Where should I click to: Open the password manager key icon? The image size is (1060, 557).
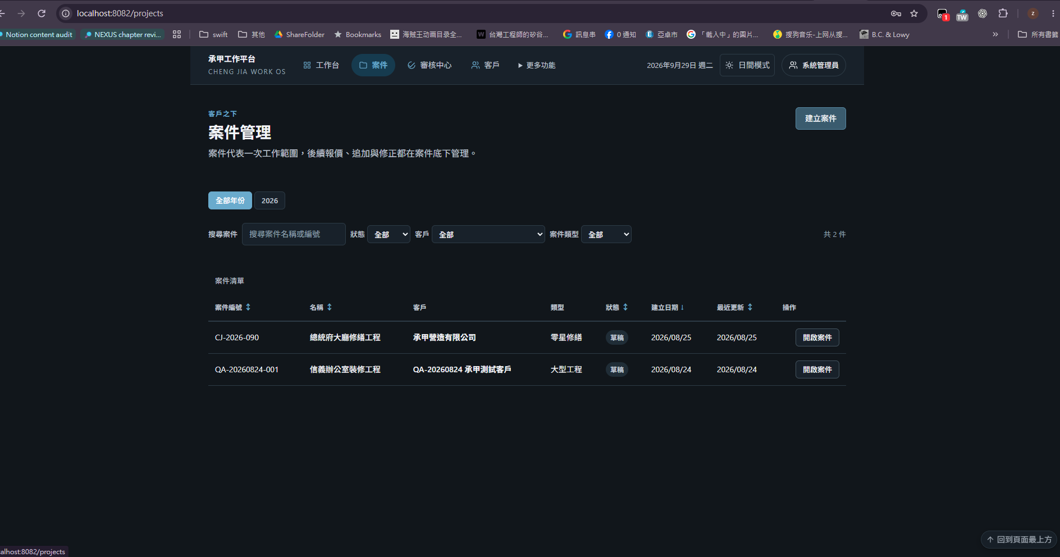pyautogui.click(x=896, y=13)
